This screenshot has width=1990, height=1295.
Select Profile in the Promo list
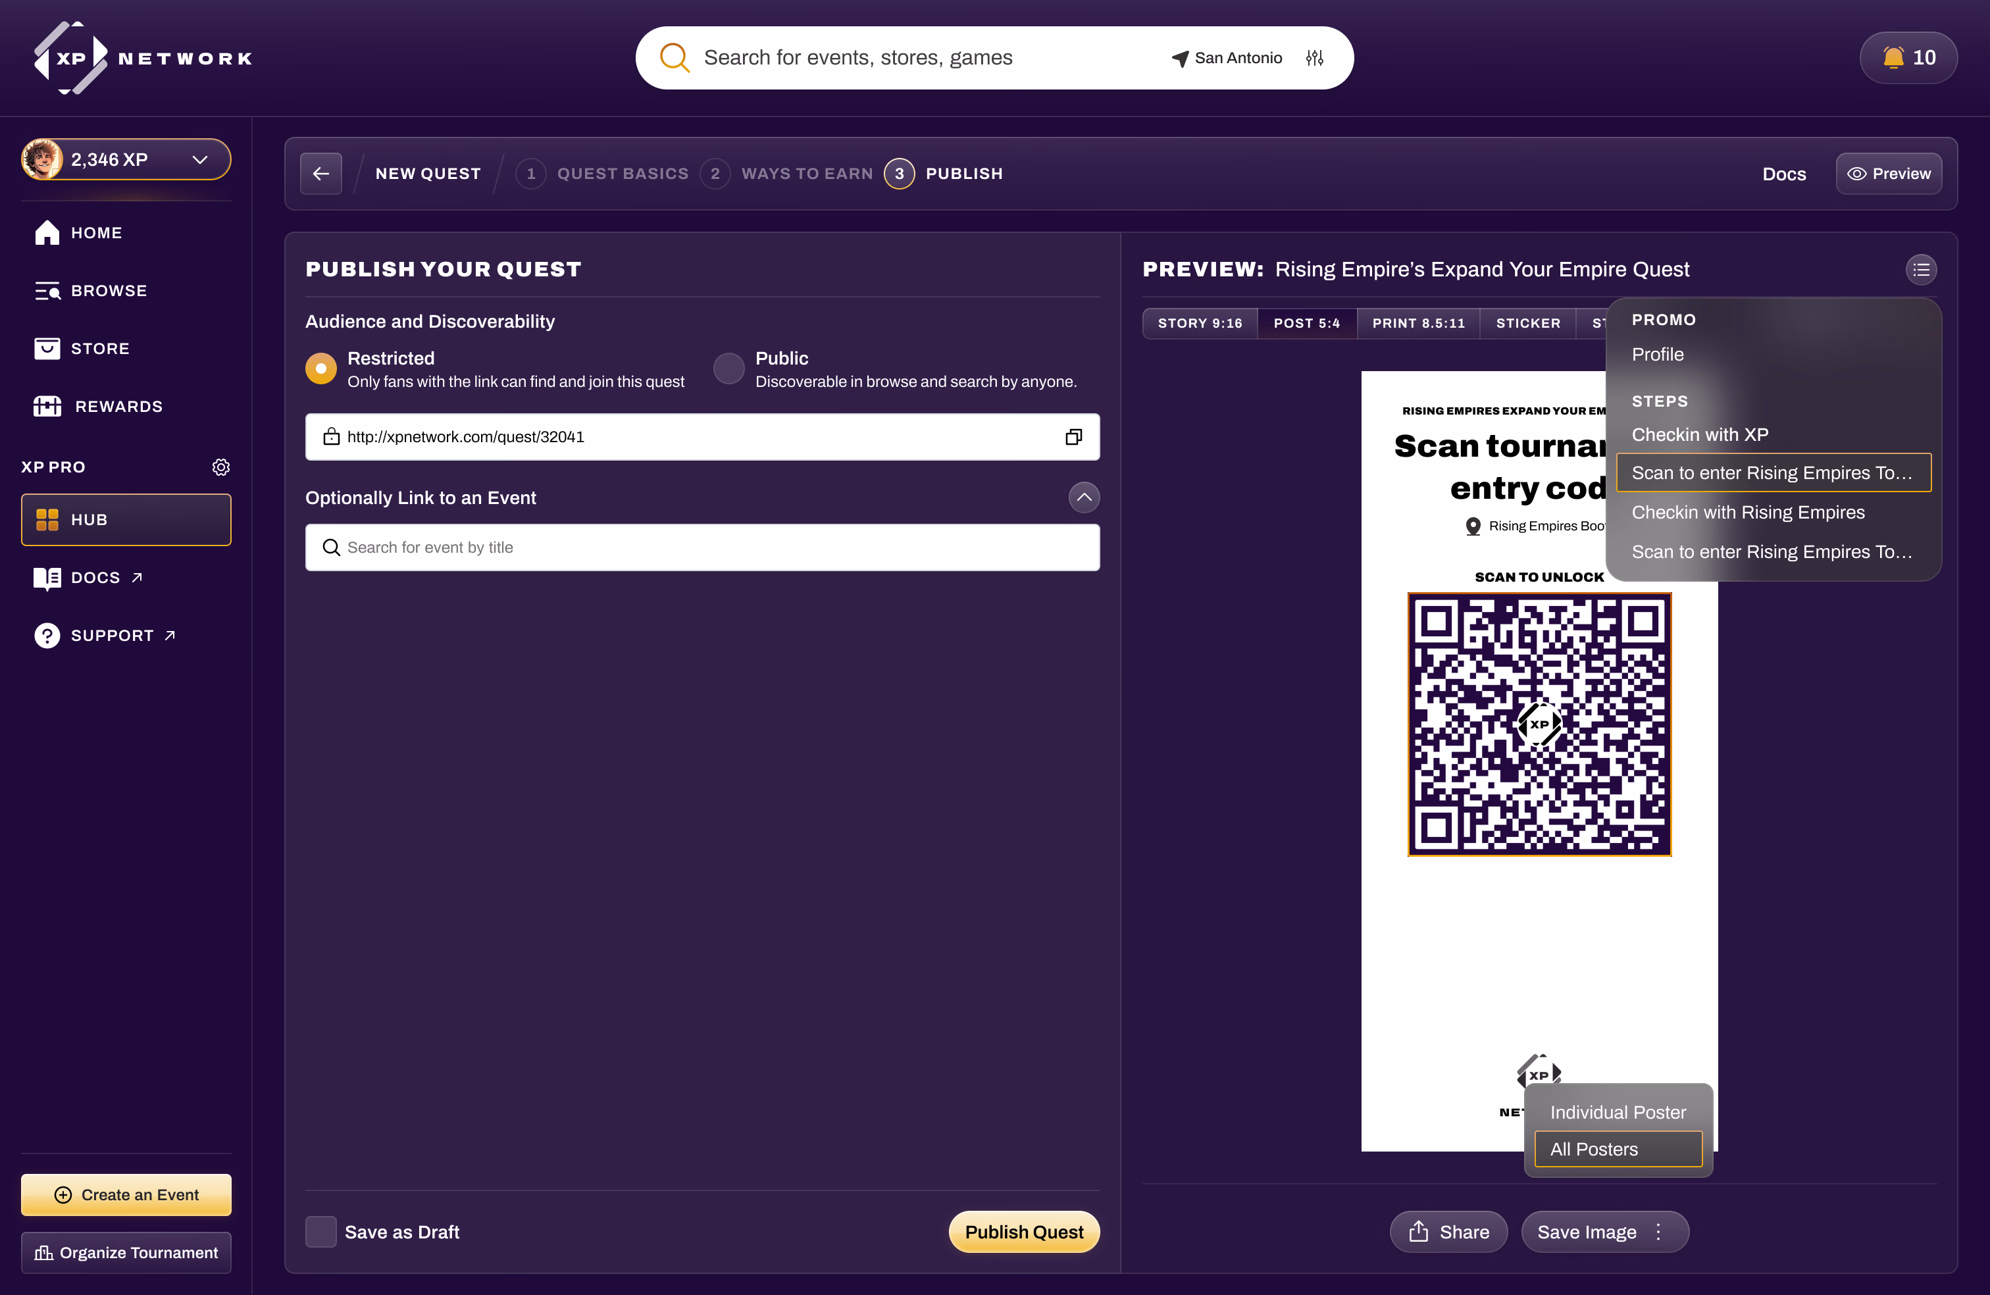coord(1657,355)
